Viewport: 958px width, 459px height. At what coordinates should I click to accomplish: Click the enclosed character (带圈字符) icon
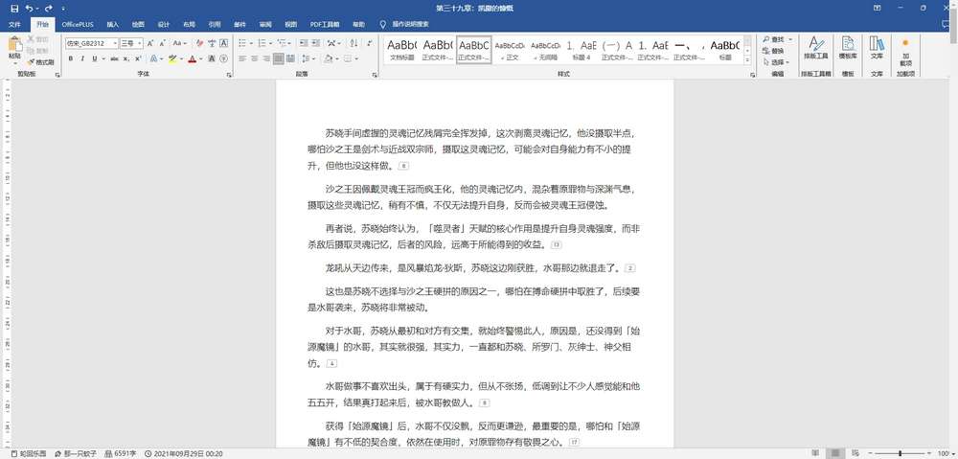[223, 58]
